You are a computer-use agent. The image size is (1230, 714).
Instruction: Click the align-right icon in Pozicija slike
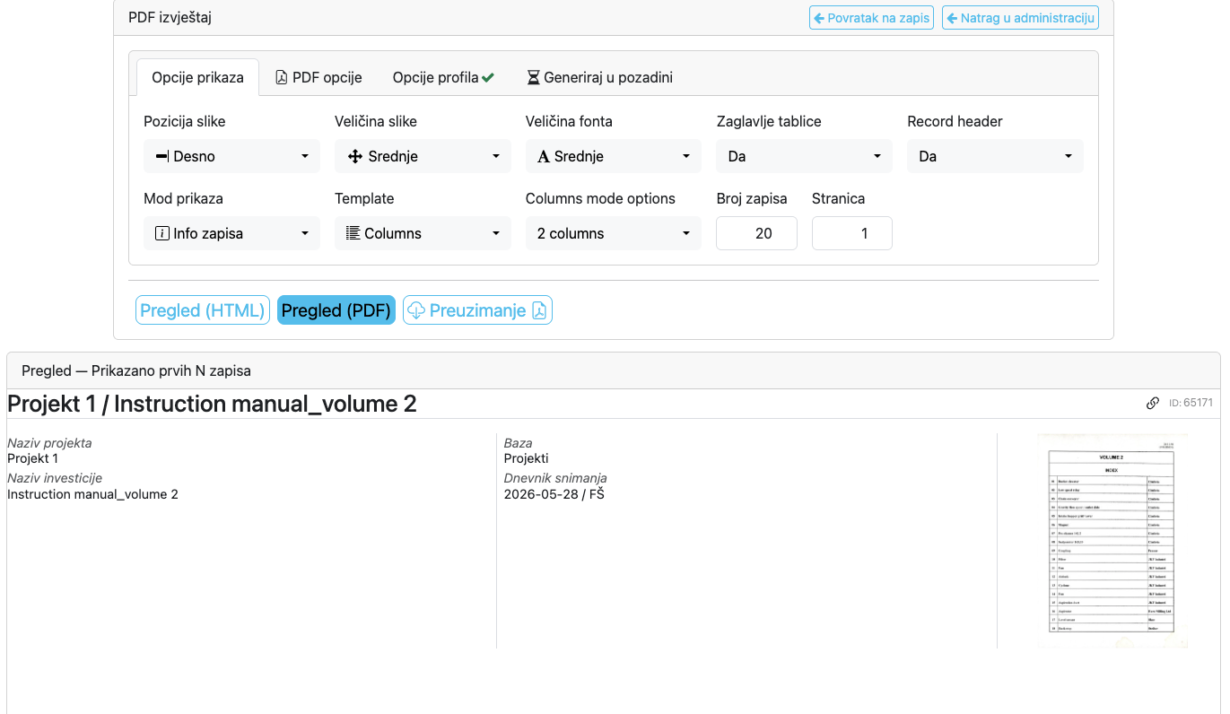click(162, 156)
